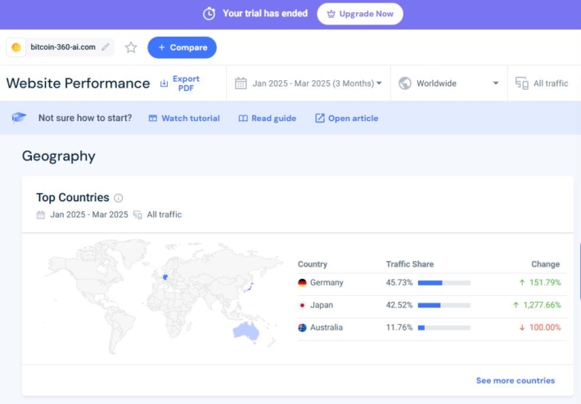Click the 151.79% change value
Image resolution: width=581 pixels, height=404 pixels.
point(545,282)
